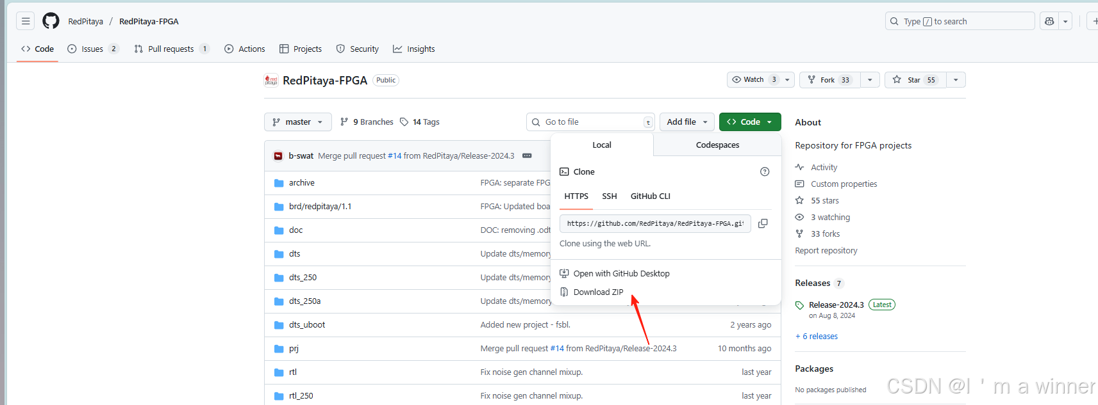Viewport: 1098px width, 405px height.
Task: Open Release-2024.3 latest release
Action: 836,305
